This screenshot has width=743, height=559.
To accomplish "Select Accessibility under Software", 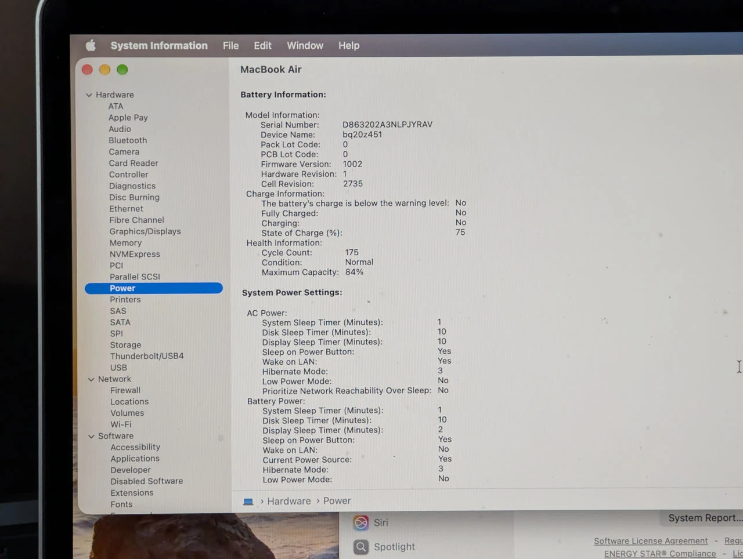I will 135,447.
